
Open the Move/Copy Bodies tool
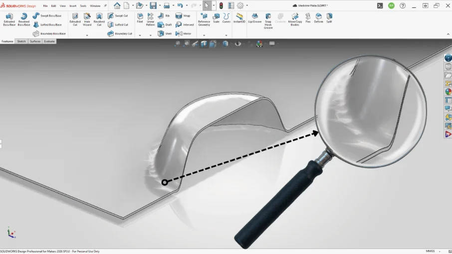pyautogui.click(x=295, y=19)
